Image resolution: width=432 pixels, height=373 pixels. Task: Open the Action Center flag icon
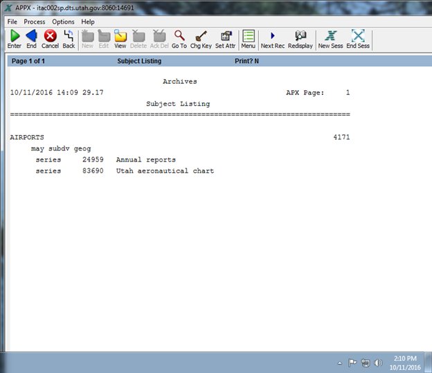(x=352, y=363)
